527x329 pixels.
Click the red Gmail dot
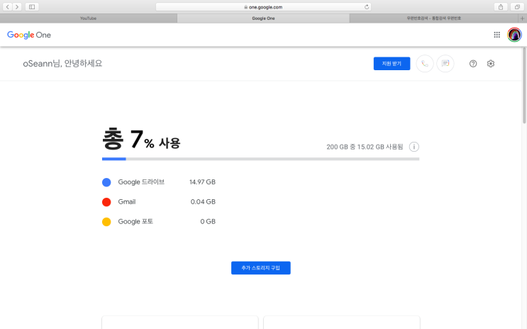(106, 202)
